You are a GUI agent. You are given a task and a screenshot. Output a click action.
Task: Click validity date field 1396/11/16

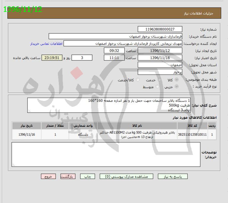coord(160,58)
